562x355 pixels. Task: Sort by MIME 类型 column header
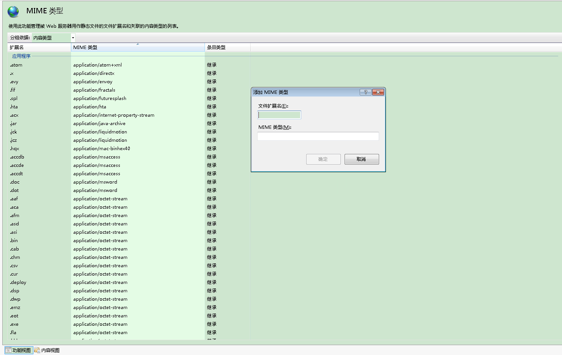(138, 48)
